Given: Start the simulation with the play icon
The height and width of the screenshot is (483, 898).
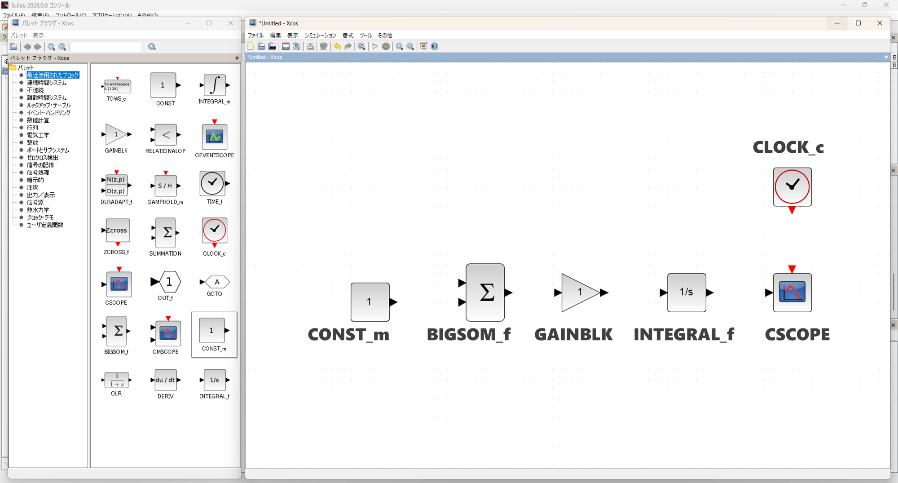Looking at the screenshot, I should (x=375, y=46).
